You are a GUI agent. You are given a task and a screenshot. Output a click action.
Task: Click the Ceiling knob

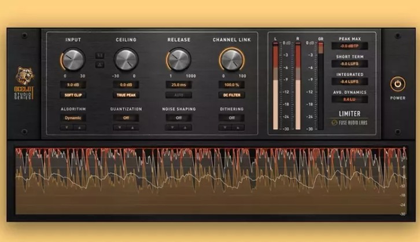click(x=126, y=60)
